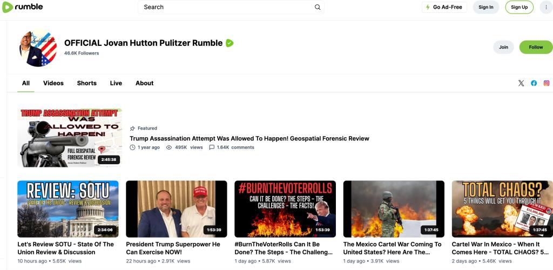Image resolution: width=553 pixels, height=270 pixels.
Task: Switch to the Videos tab
Action: pyautogui.click(x=53, y=83)
